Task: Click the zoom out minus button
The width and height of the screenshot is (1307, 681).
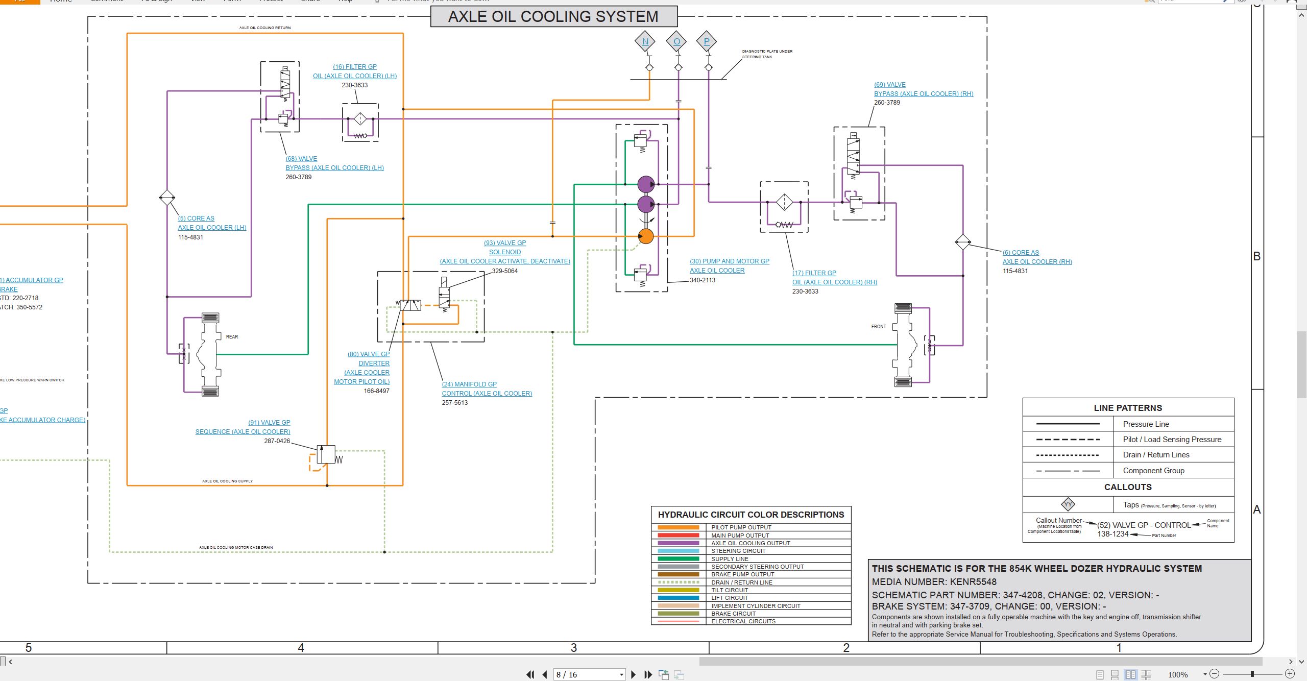Action: pos(1215,674)
